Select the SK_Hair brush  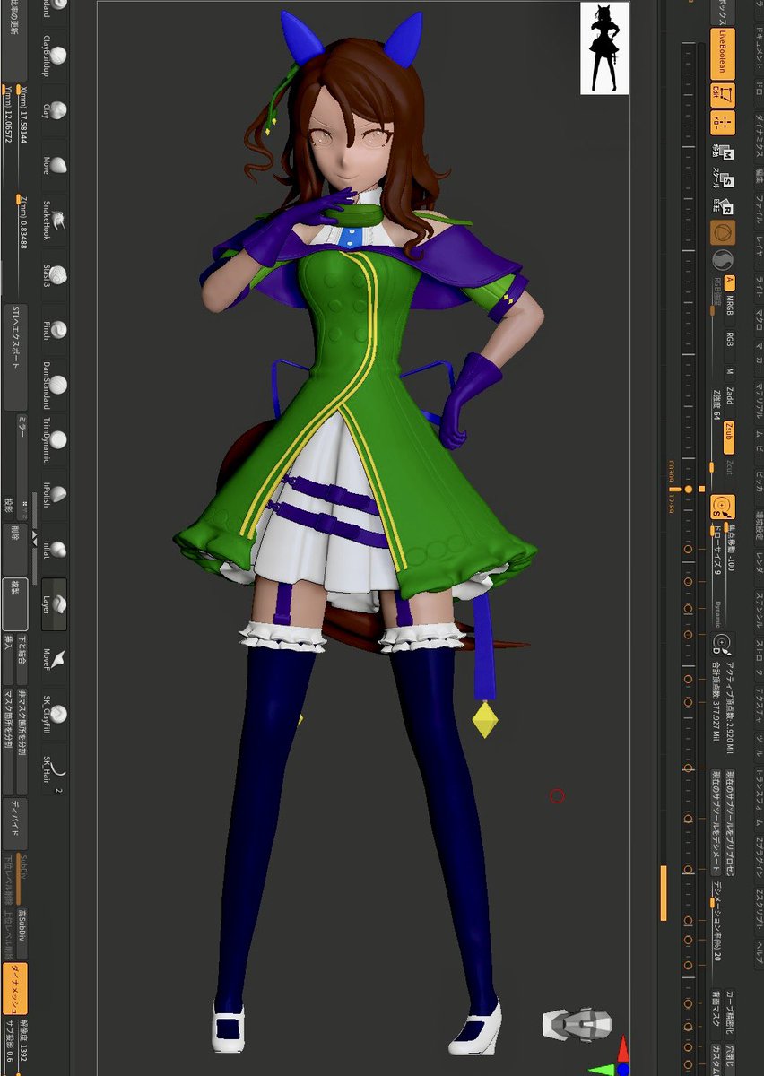[55, 768]
